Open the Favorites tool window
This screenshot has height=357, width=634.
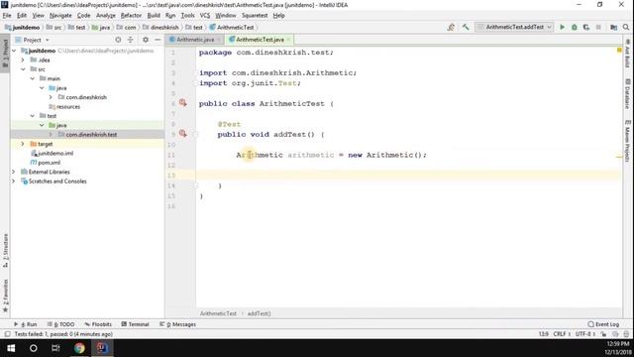click(x=5, y=296)
